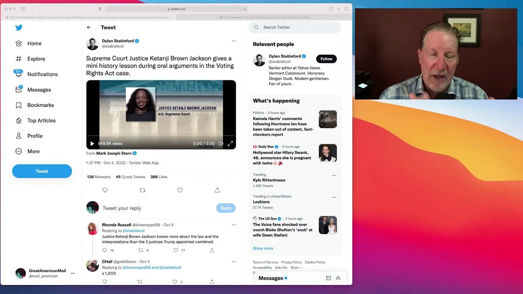Share Rhonda Russell's reply
523x294 pixels.
coord(212,250)
